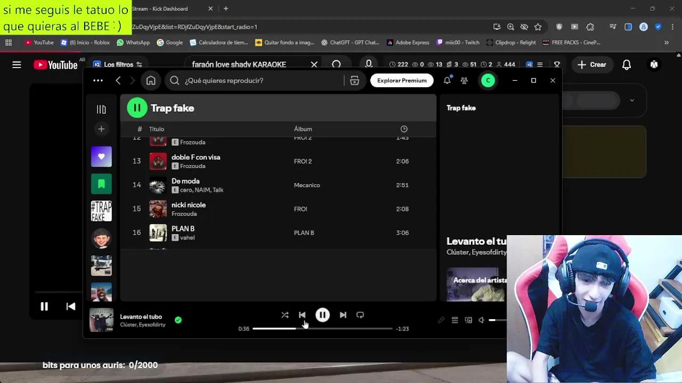This screenshot has height=383, width=682.
Task: Sort by the Título column header
Action: click(x=157, y=129)
